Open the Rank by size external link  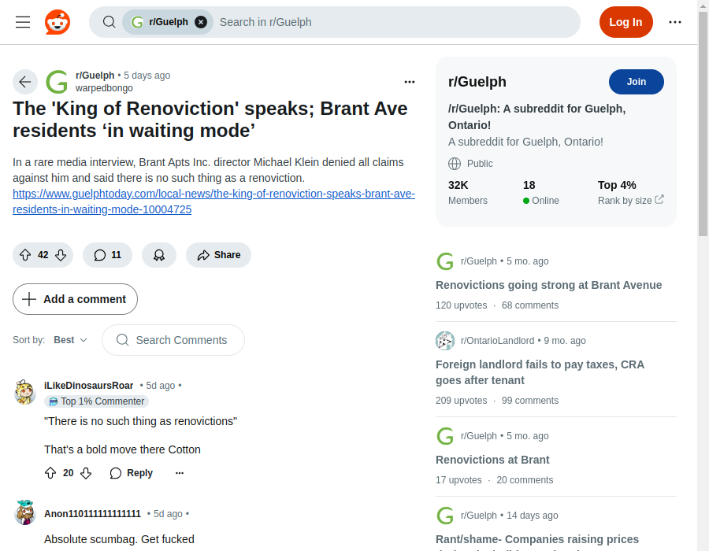pyautogui.click(x=630, y=200)
